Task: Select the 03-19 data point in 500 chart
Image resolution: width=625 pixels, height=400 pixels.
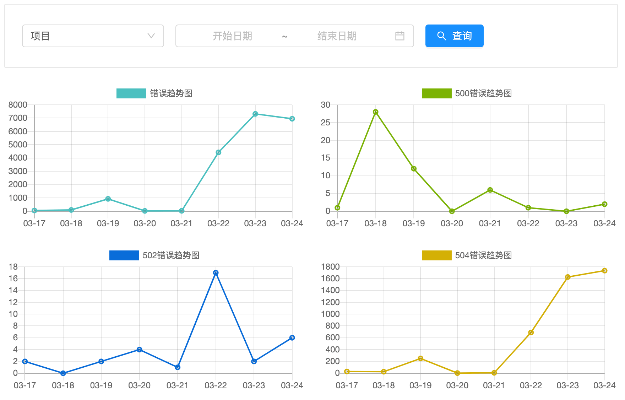Action: point(414,169)
